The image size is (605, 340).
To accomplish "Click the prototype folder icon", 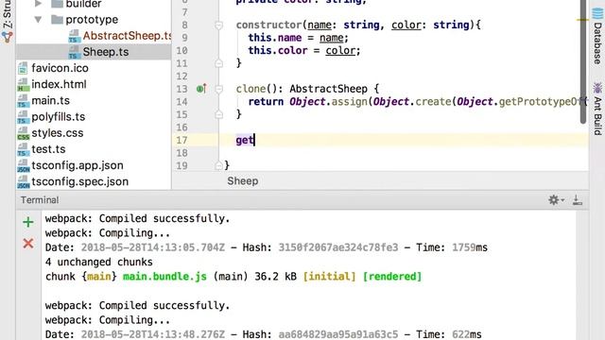I will tap(57, 19).
